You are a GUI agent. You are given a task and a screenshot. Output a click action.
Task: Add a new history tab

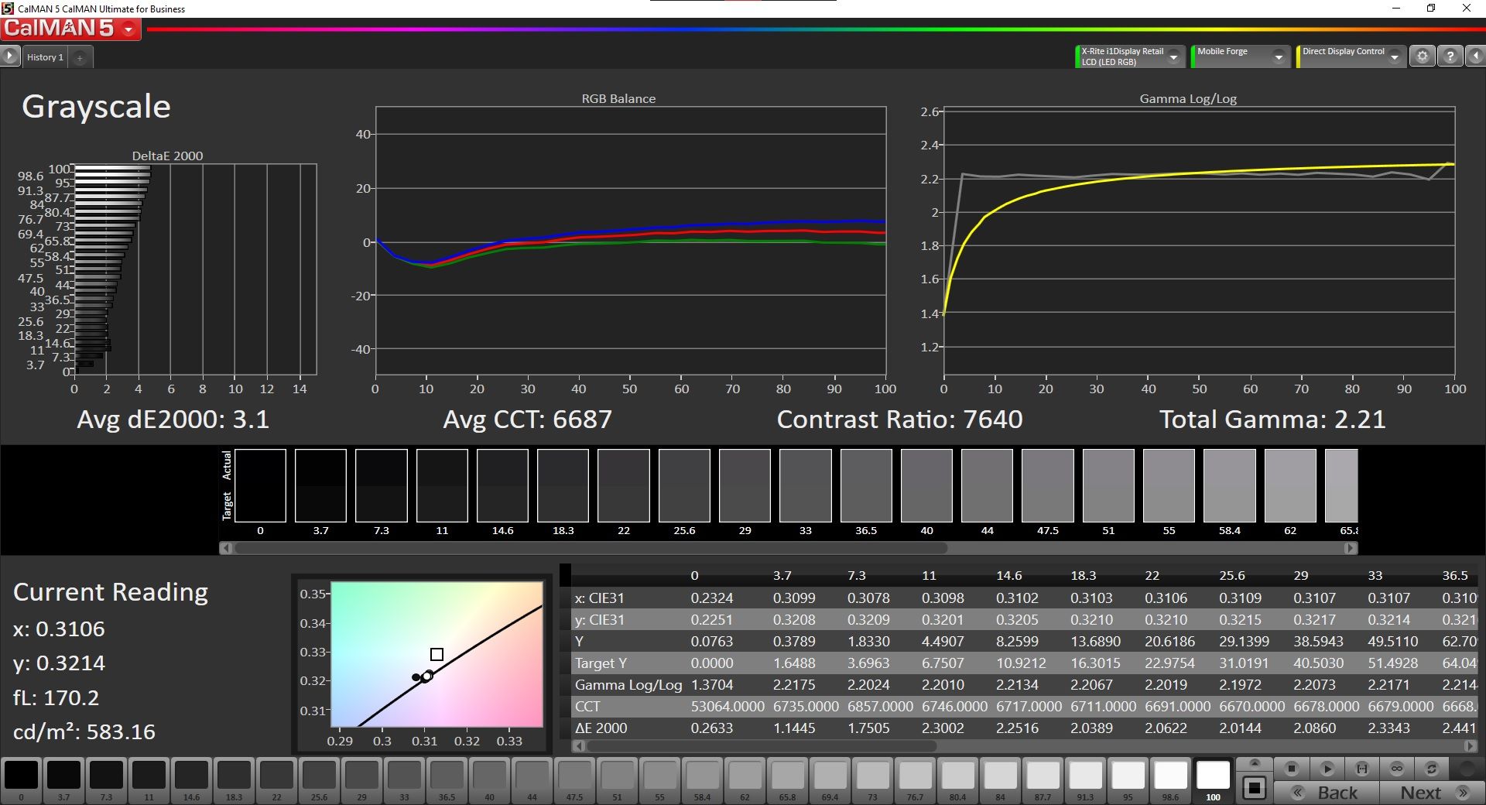pyautogui.click(x=80, y=57)
